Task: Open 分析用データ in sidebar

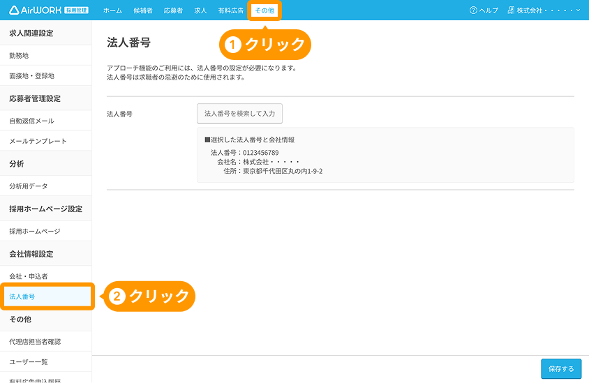Action: tap(46, 186)
